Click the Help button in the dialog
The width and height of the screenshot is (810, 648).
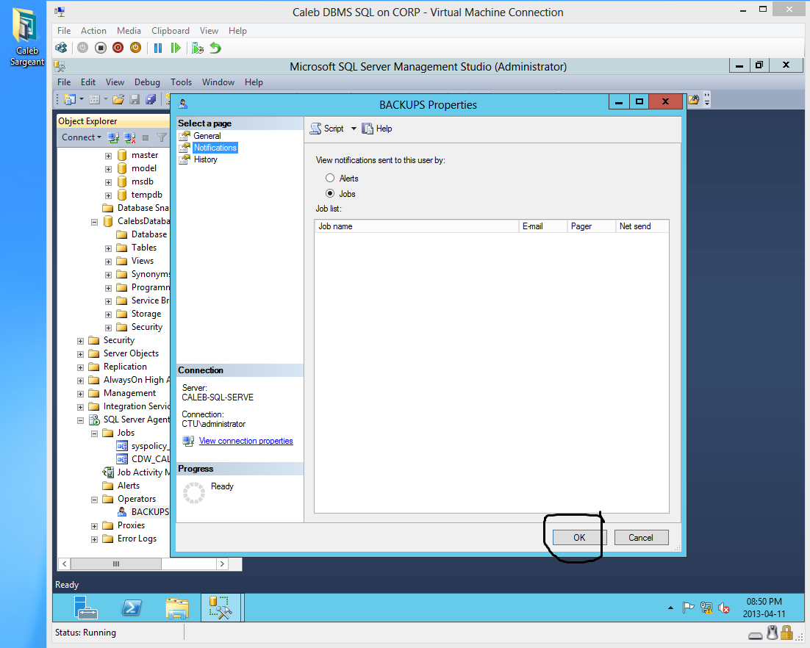click(x=377, y=129)
